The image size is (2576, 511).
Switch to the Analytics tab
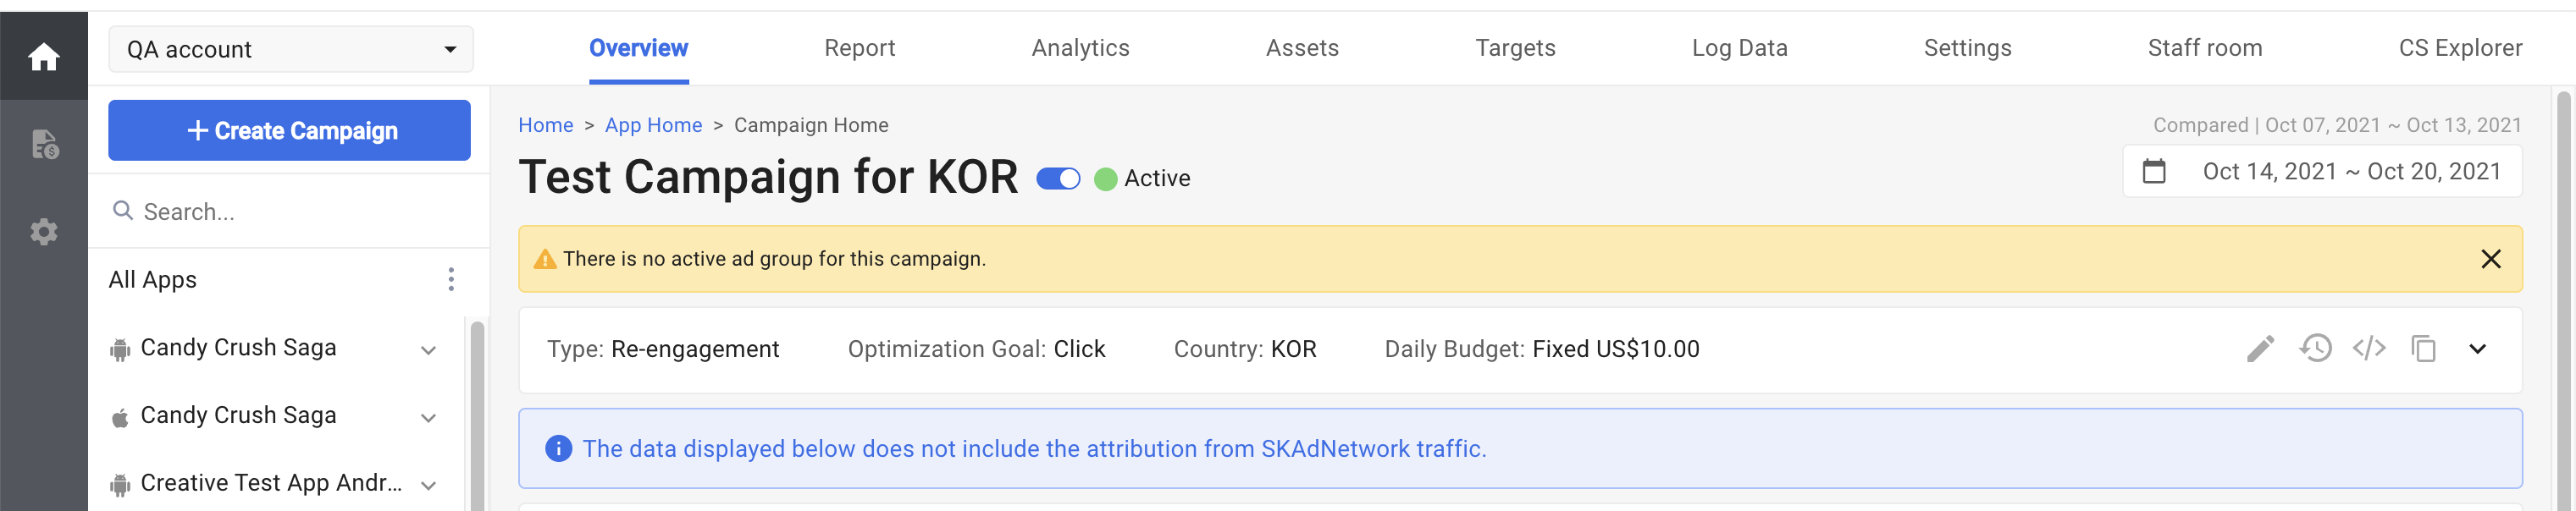[x=1080, y=48]
